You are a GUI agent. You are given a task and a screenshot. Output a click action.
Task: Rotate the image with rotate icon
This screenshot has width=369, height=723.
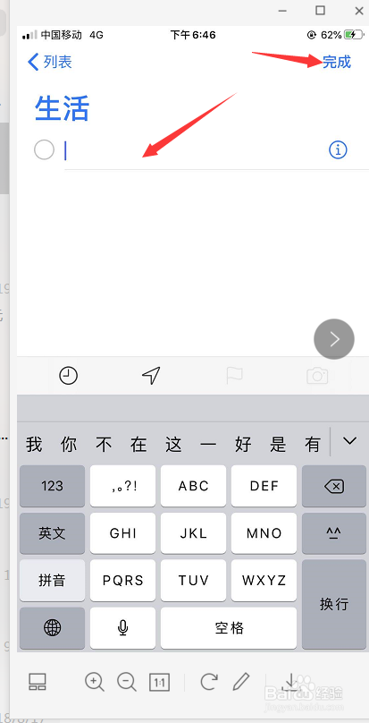(x=209, y=681)
